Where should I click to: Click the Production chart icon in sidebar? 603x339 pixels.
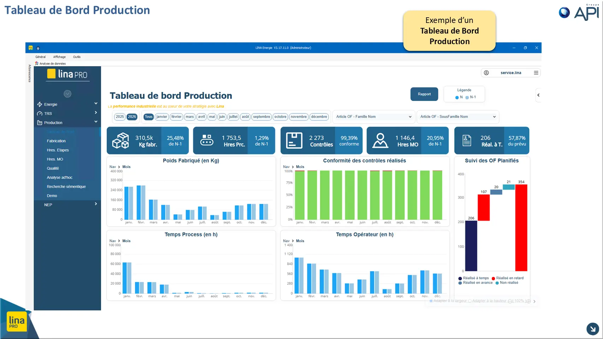point(40,123)
